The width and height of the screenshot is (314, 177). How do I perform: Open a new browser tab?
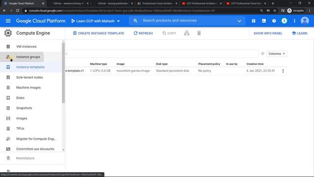(273, 3)
